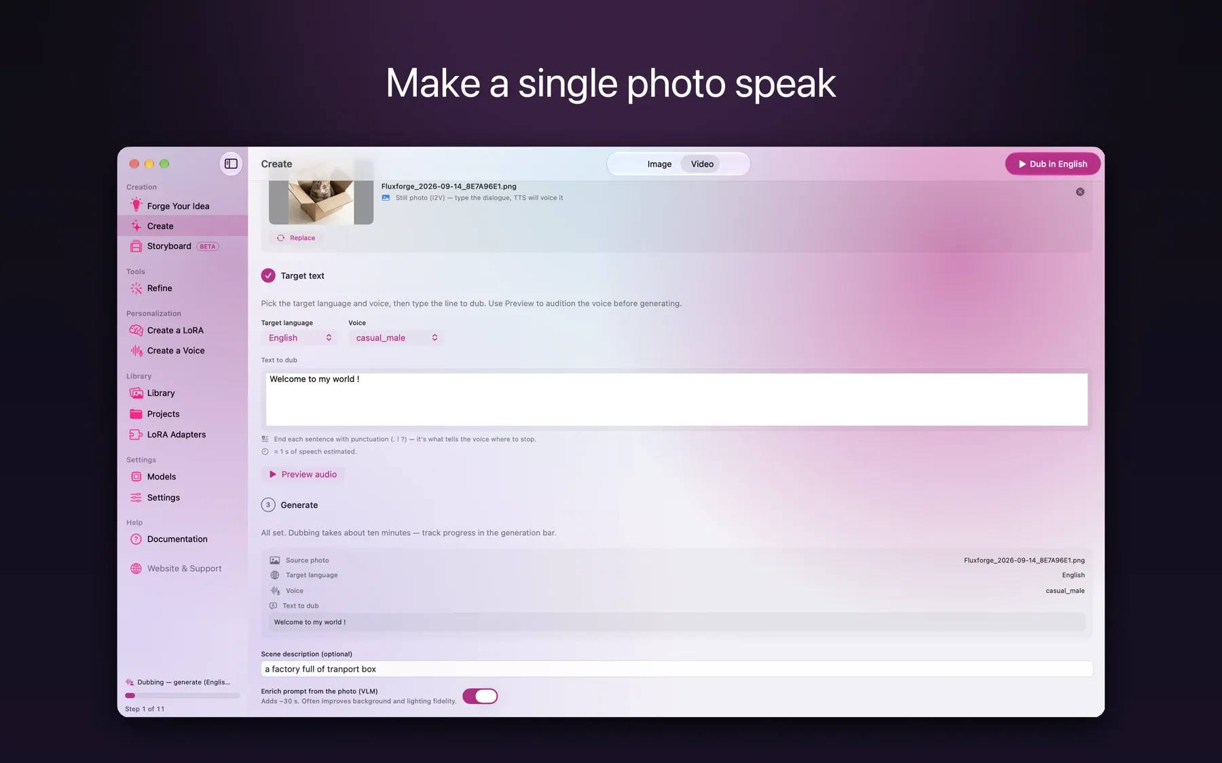Select the Create sparkle icon in sidebar
The height and width of the screenshot is (763, 1222).
click(136, 226)
